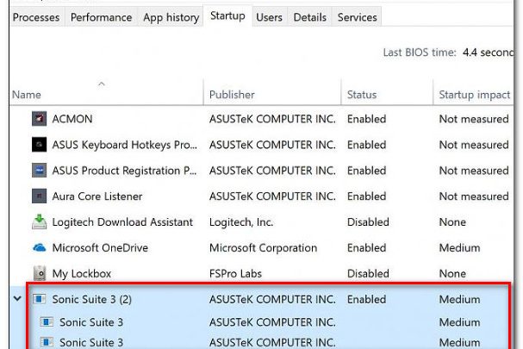The width and height of the screenshot is (523, 349).
Task: Click the Aura Core Listener icon
Action: pyautogui.click(x=39, y=196)
